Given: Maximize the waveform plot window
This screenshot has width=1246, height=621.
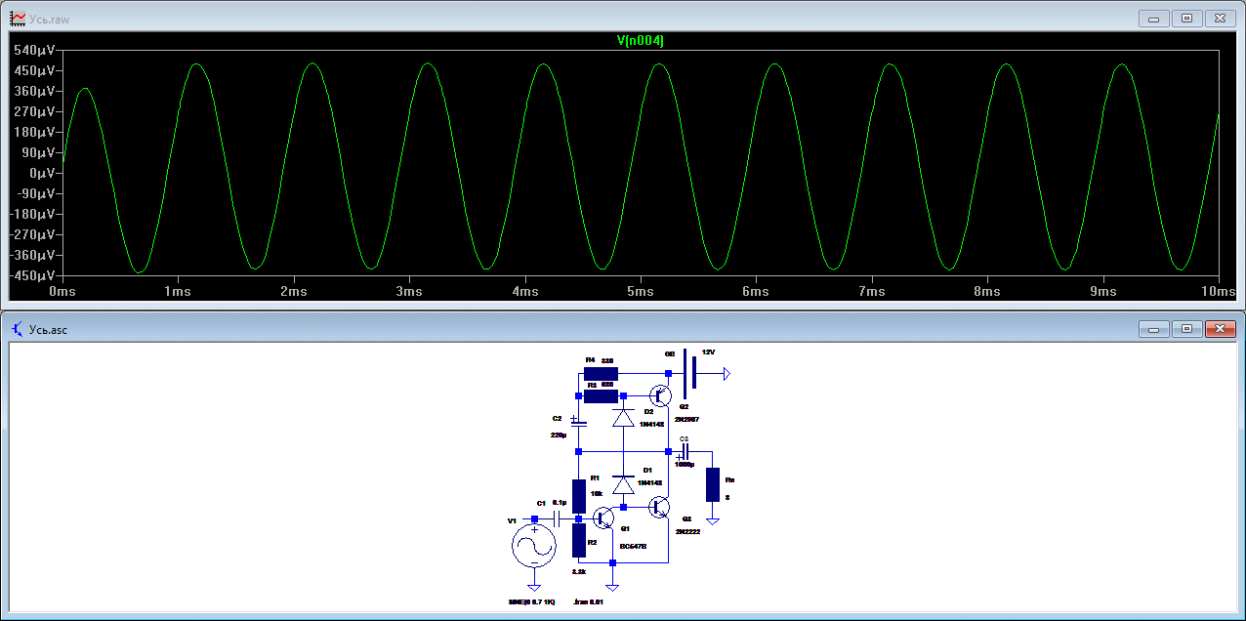Looking at the screenshot, I should (x=1186, y=19).
